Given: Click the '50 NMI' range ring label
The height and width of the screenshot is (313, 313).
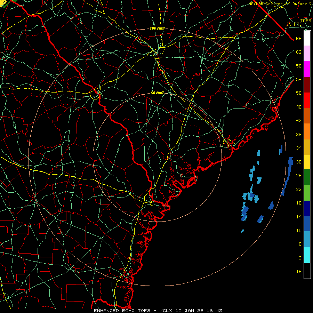Looking at the screenshot, I should click(x=157, y=93).
